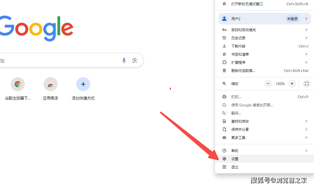Click the 帮助 question mark icon
Screen dimensions: 314x187
click(224, 151)
